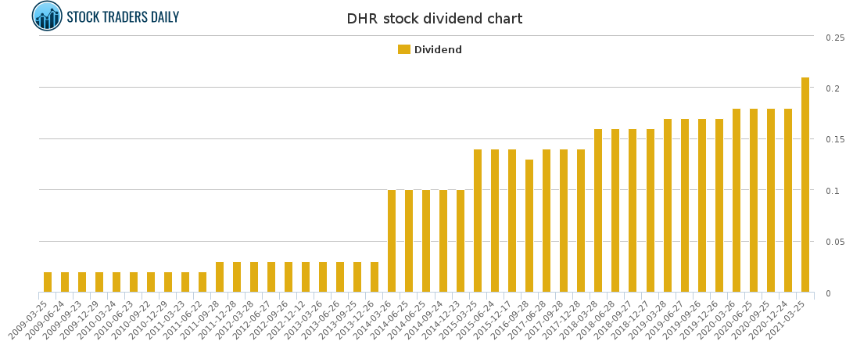Click the Stock Traders Daily brand text
The height and width of the screenshot is (352, 853).
coord(123,17)
